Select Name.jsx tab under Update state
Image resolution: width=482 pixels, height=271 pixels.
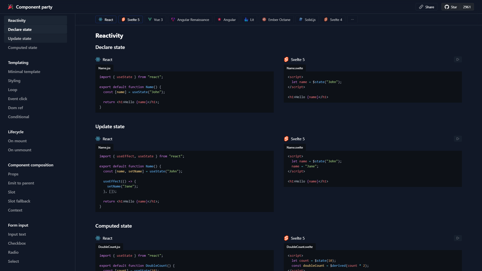[104, 148]
